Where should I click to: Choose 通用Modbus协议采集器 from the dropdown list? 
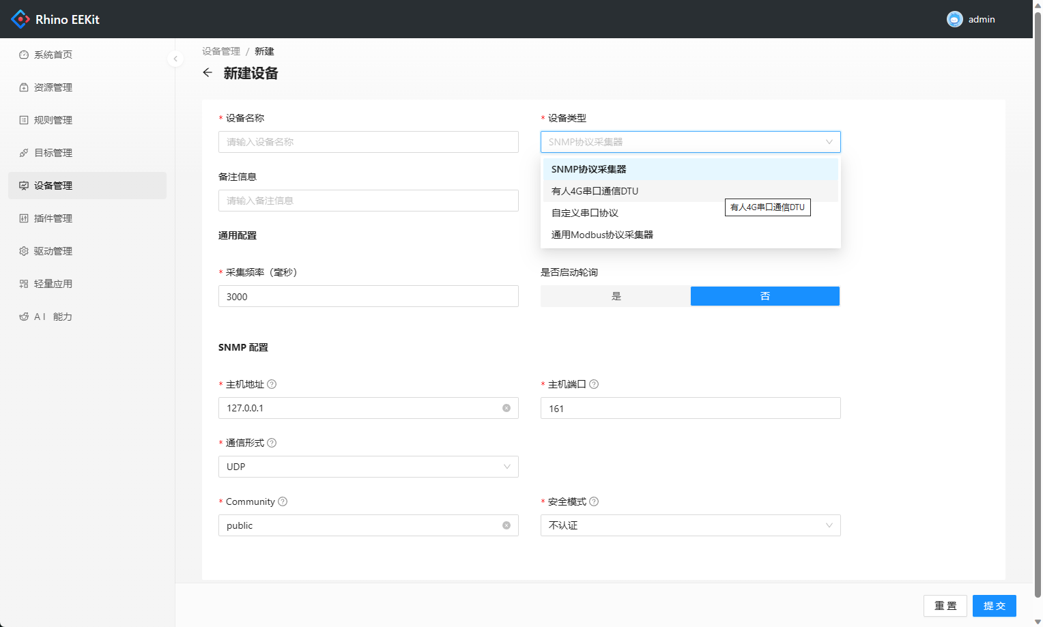coord(691,235)
